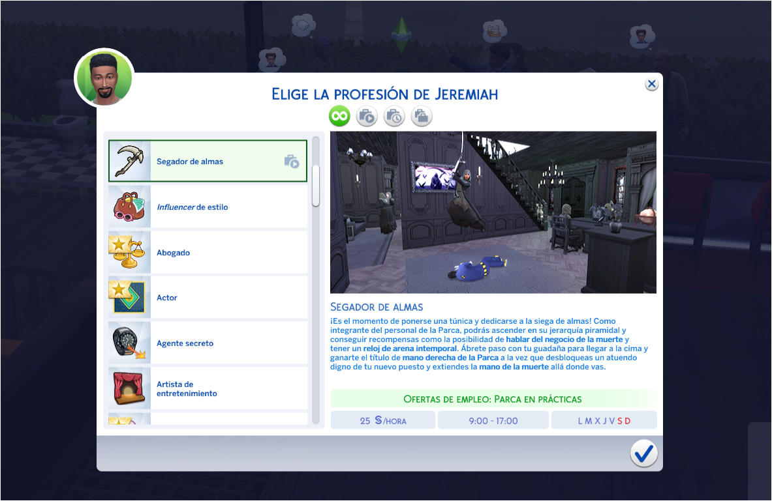The width and height of the screenshot is (772, 501).
Task: Select the Segador de almas career row
Action: tap(208, 161)
